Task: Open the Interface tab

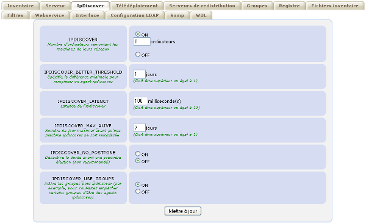Action: (87, 15)
